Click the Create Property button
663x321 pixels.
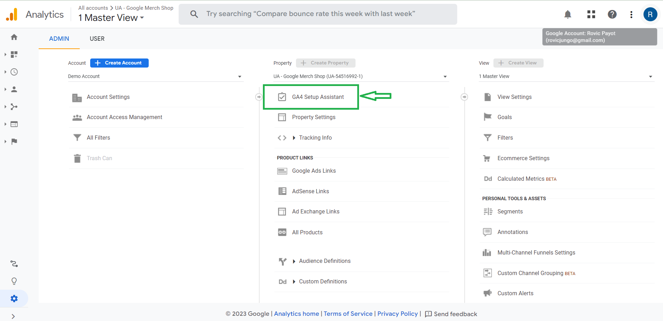[x=325, y=63]
